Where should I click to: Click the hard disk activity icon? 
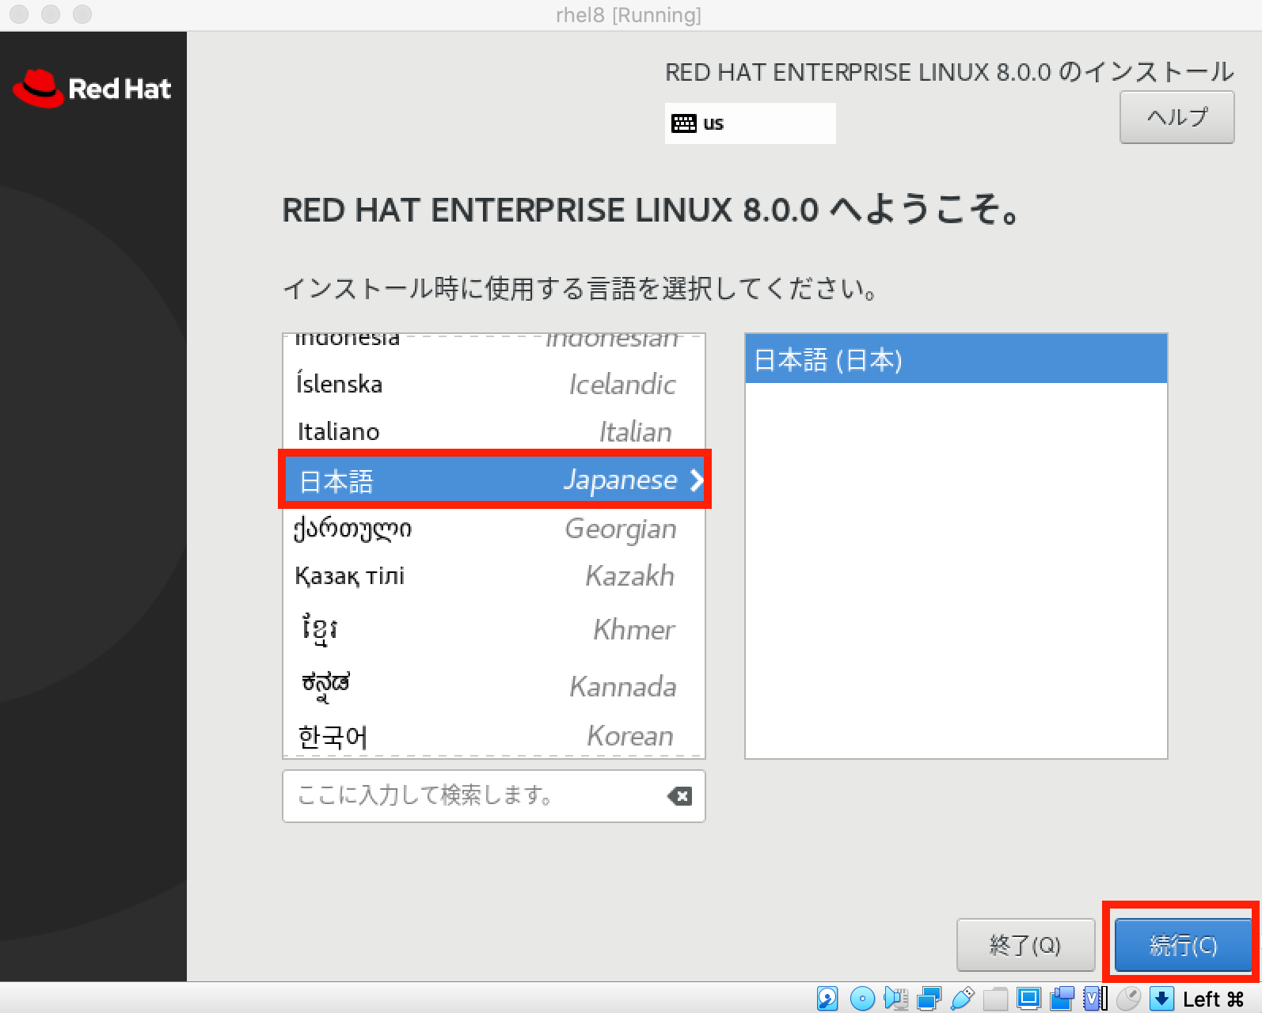[827, 999]
